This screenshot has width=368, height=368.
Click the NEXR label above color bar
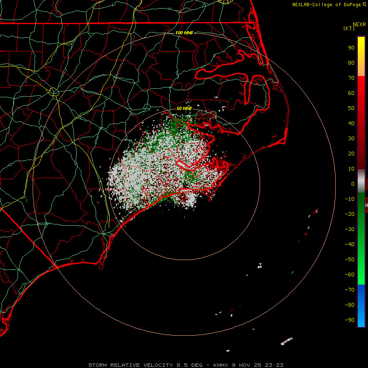point(359,25)
